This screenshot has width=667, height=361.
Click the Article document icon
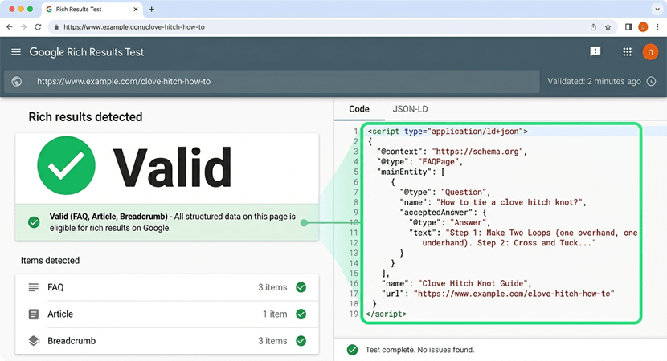pos(33,314)
